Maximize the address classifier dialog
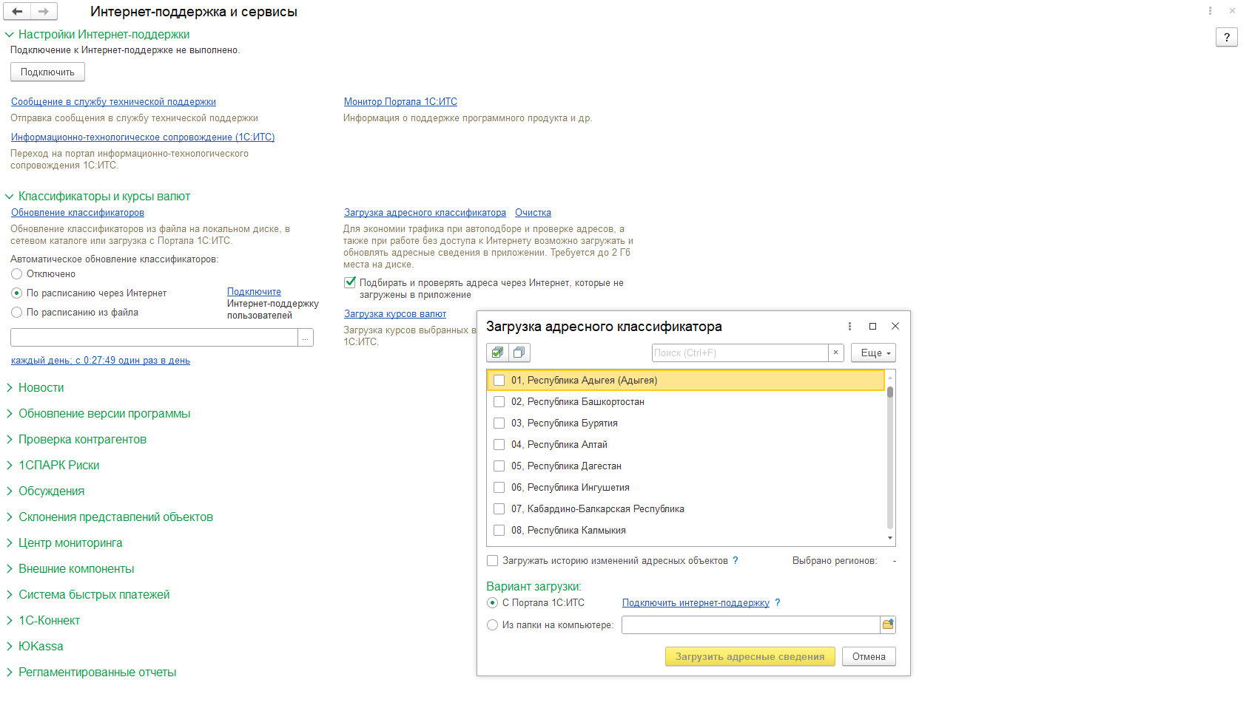Screen dimensions: 1252x708 point(872,326)
